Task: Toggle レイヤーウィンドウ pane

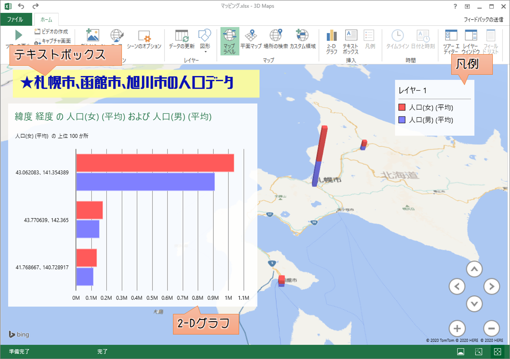Action: pyautogui.click(x=471, y=42)
